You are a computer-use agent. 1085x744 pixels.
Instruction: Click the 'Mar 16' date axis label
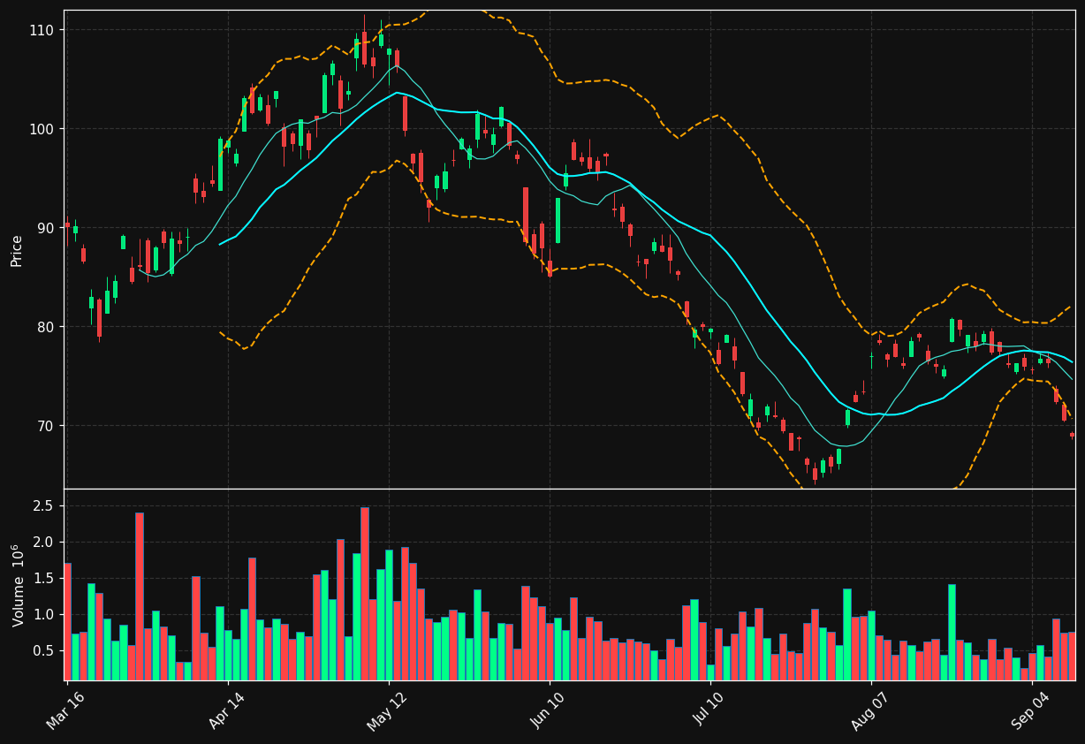click(66, 710)
